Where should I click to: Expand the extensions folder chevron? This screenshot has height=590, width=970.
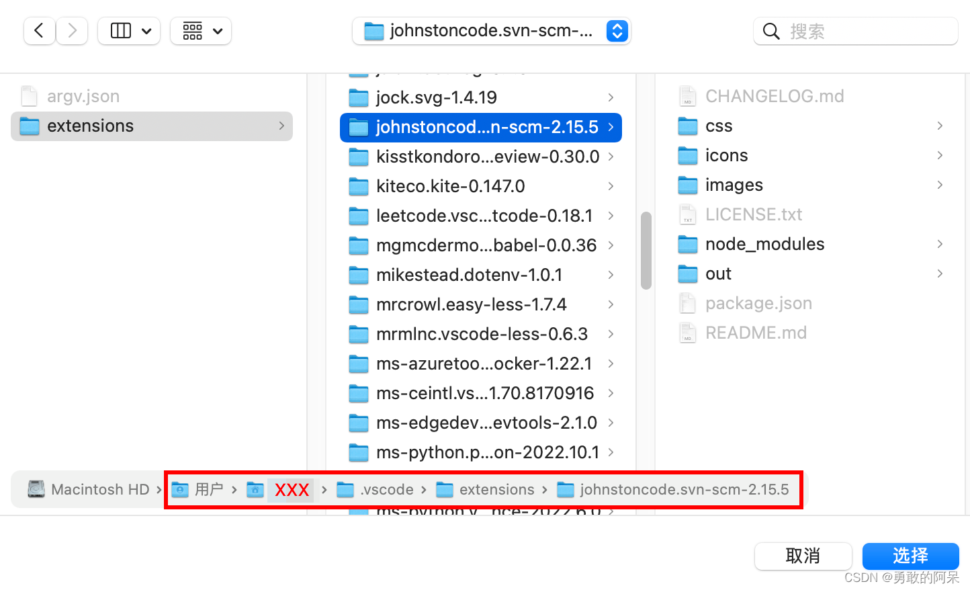[281, 126]
